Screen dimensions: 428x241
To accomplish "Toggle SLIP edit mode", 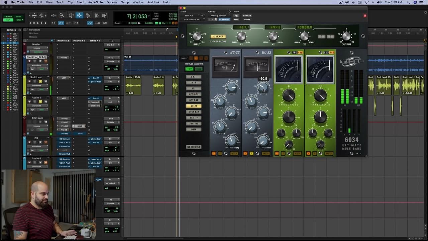I will (8, 20).
